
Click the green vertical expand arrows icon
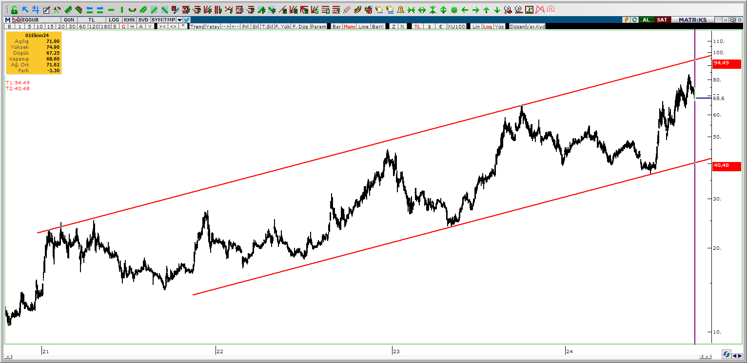click(443, 10)
